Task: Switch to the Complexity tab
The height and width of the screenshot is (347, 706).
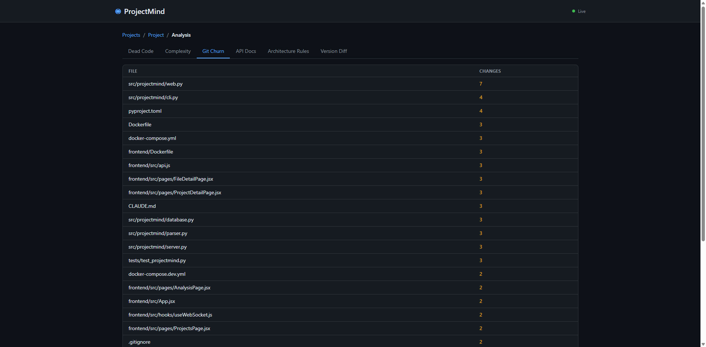Action: coord(178,51)
